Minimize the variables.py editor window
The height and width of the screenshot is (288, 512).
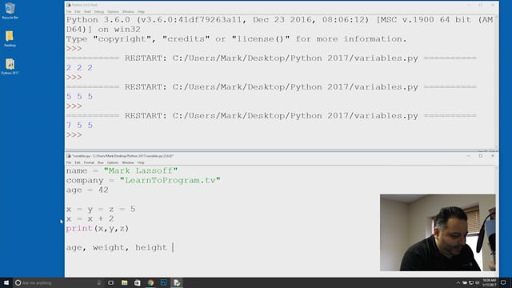[x=469, y=156]
